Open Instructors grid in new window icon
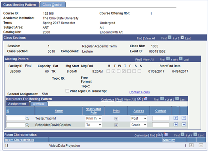The height and width of the screenshot is (151, 208). pos(139,99)
